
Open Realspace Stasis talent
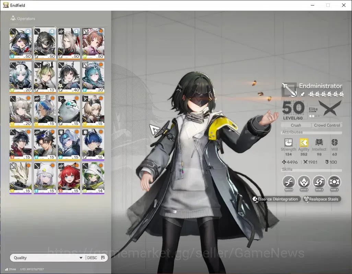(322, 199)
